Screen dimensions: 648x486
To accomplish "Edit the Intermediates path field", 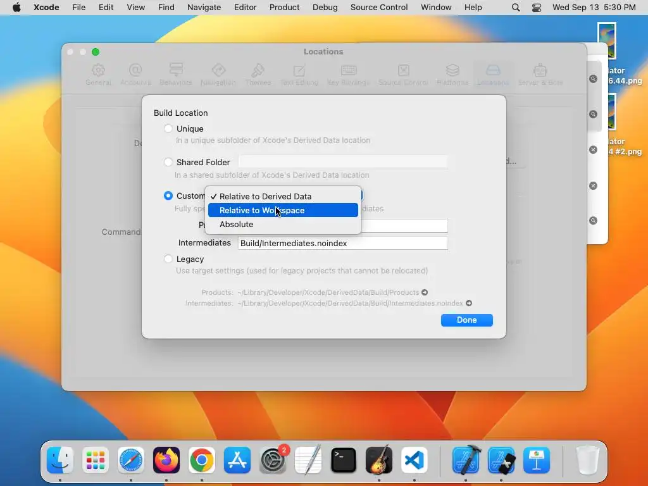I will (x=342, y=243).
